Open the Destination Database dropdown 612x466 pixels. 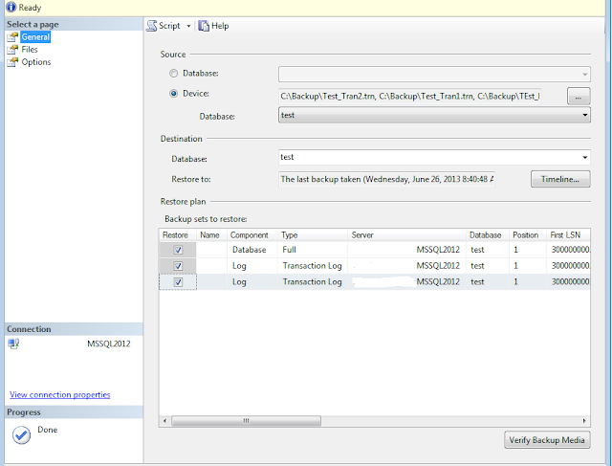tap(434, 158)
